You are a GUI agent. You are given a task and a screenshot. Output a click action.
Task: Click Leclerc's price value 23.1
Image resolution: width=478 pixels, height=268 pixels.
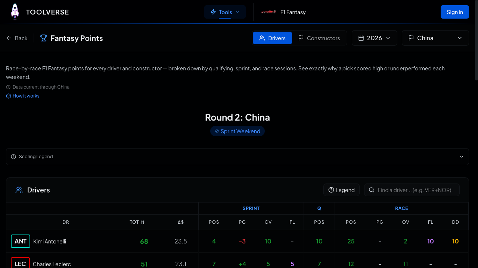point(181,264)
